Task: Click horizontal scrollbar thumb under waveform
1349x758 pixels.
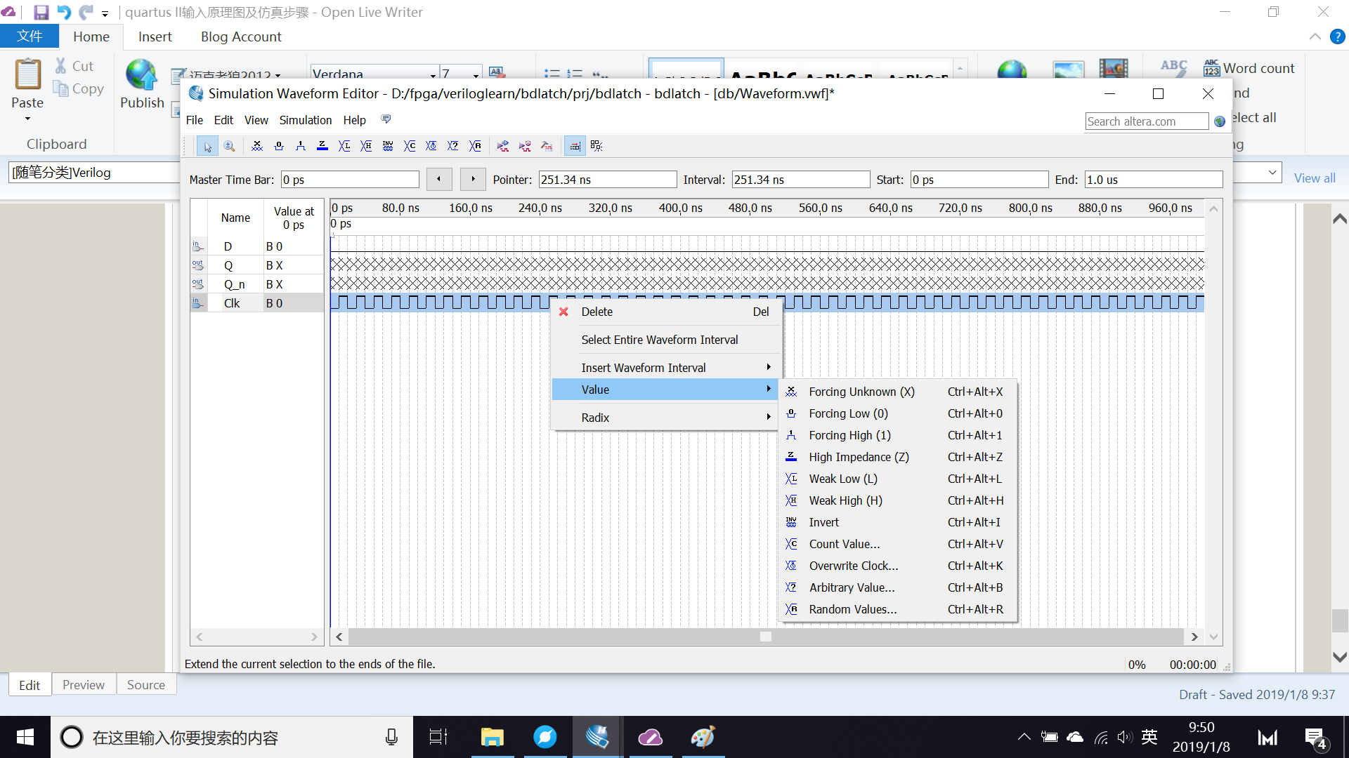Action: (766, 637)
